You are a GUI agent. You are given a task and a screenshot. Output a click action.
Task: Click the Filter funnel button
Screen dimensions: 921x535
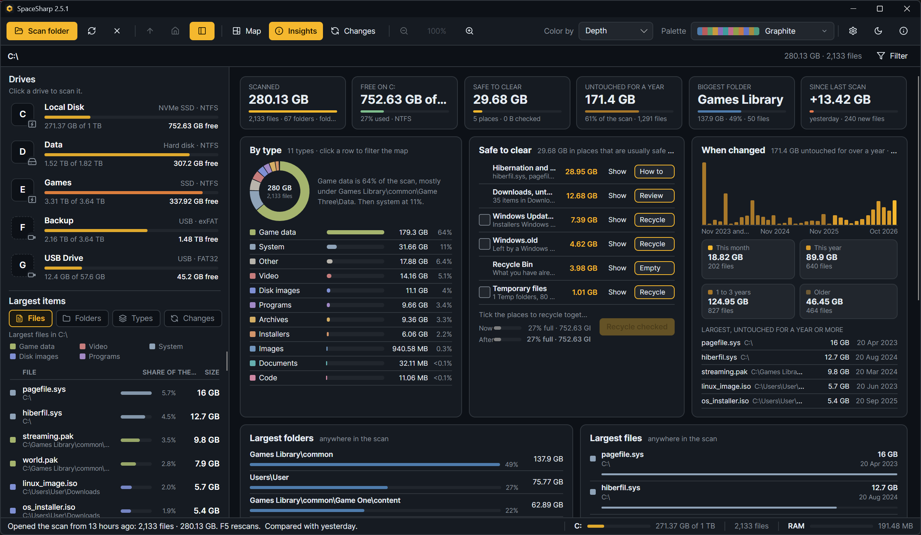pyautogui.click(x=892, y=56)
